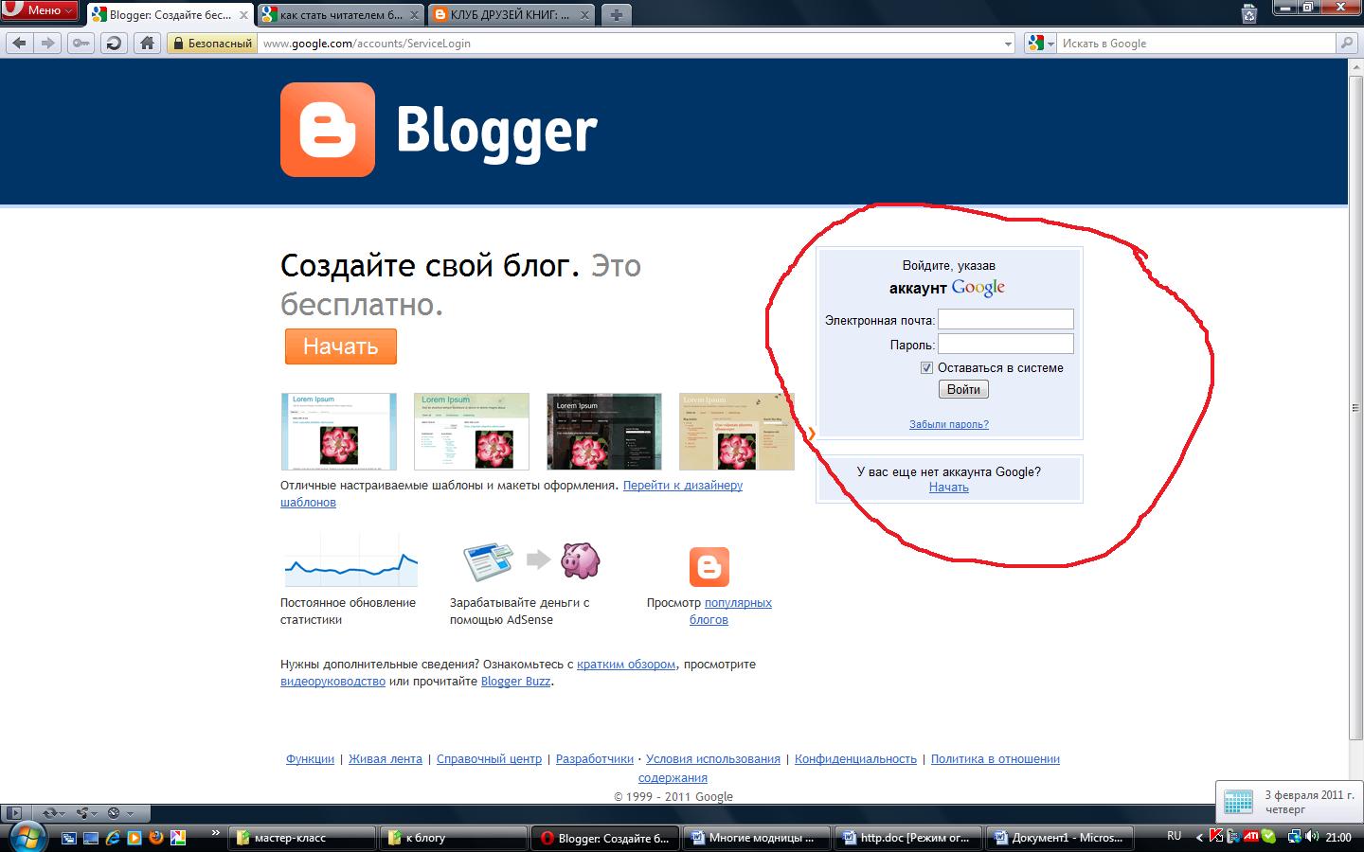Viewport: 1364px width, 852px height.
Task: Click the Пароль input field
Action: [x=1006, y=344]
